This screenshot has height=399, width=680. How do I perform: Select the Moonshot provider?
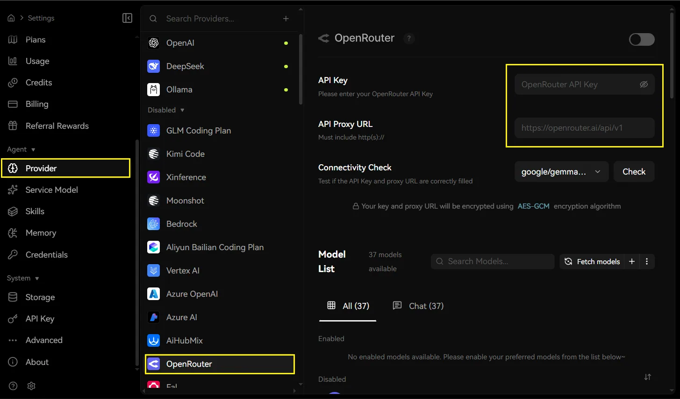[x=220, y=201]
